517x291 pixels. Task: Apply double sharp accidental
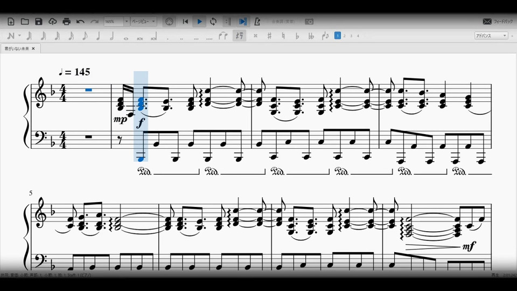[255, 36]
